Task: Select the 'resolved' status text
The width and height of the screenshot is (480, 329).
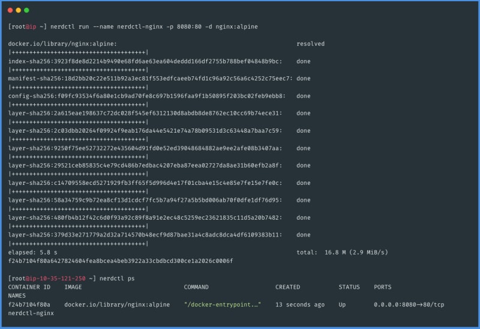Action: pyautogui.click(x=310, y=44)
